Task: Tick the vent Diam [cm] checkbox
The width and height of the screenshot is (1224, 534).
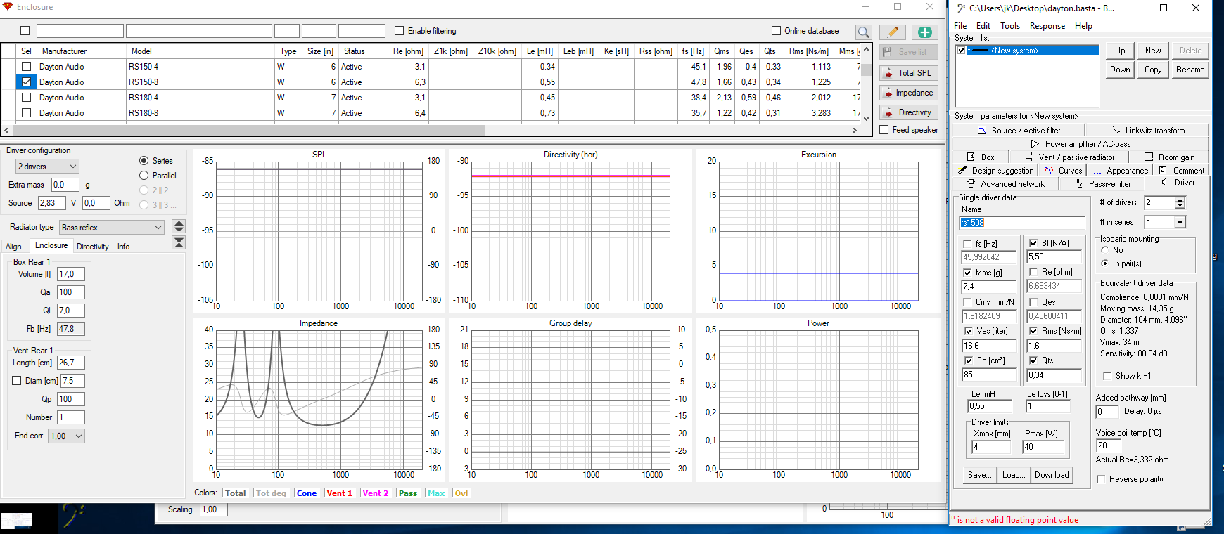Action: point(17,381)
